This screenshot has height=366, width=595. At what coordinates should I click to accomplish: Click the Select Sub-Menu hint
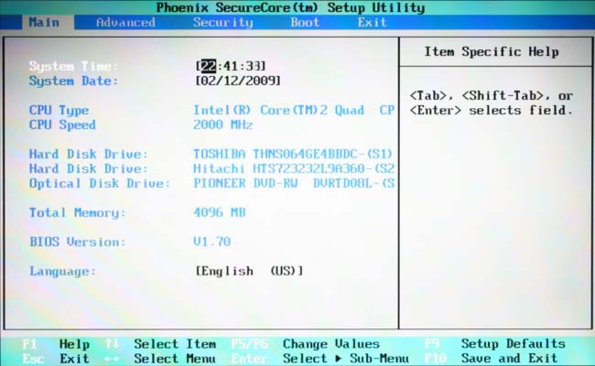click(x=320, y=358)
